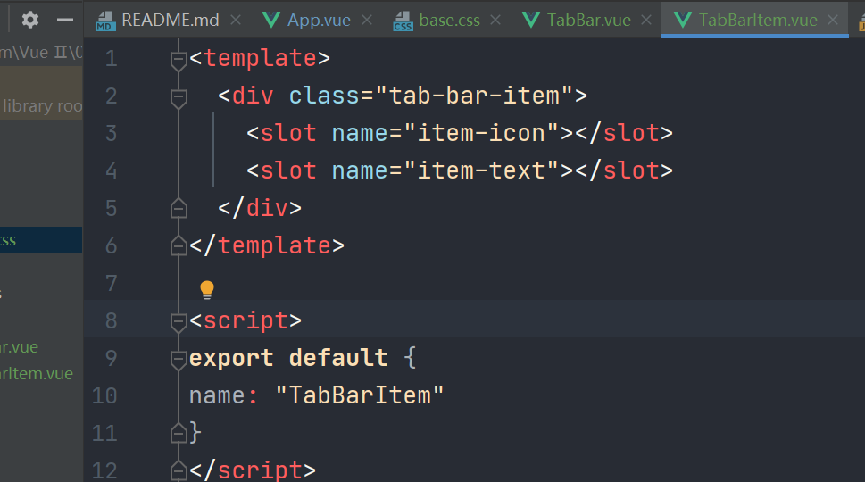
Task: Open the rItem.vue file in project tree
Action: coord(37,374)
